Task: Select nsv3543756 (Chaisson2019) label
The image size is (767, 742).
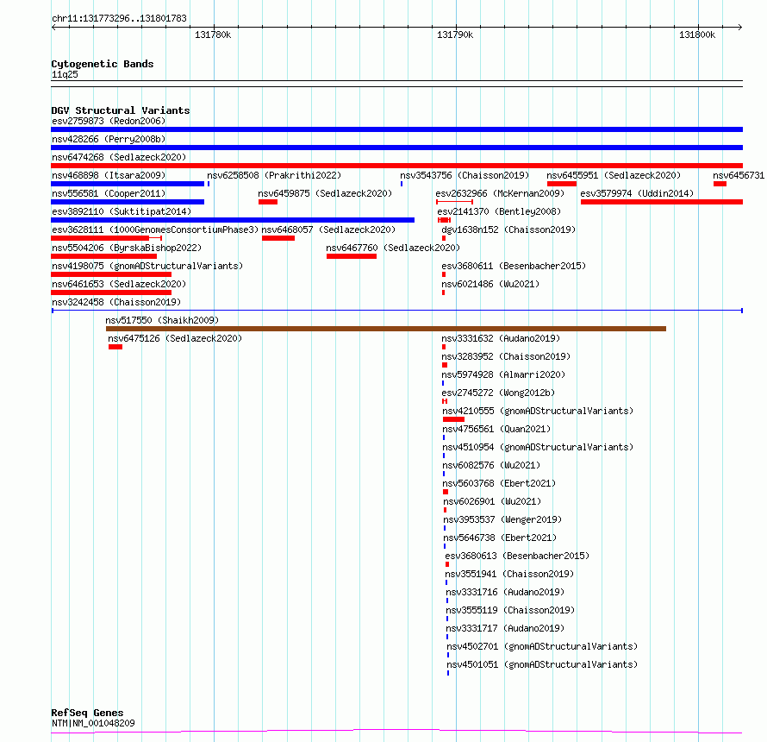Action: click(x=465, y=175)
